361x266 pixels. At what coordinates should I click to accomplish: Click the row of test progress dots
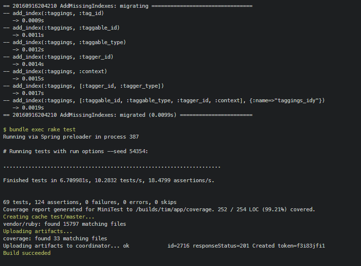coord(112,167)
